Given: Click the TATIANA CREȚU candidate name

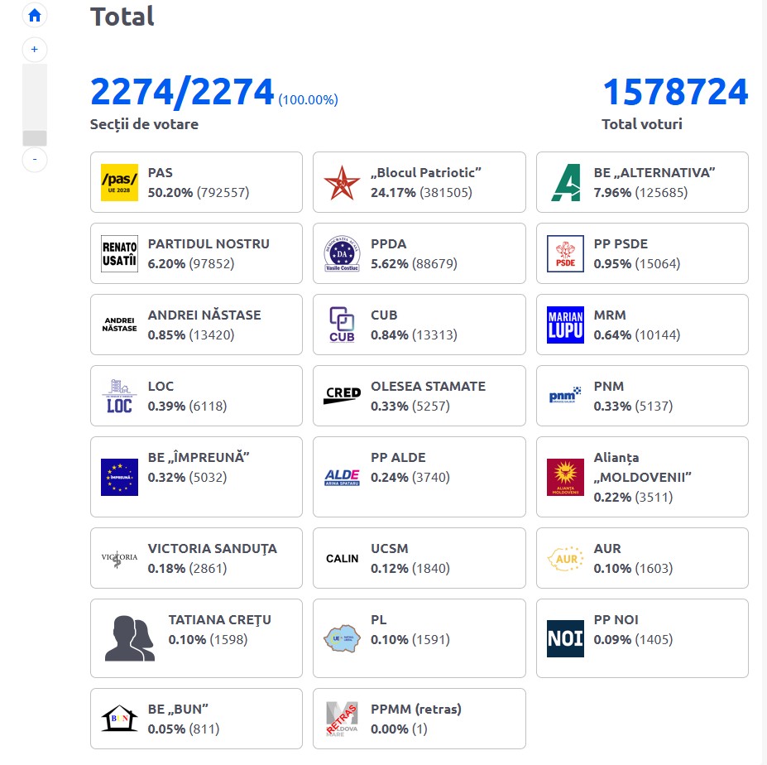Looking at the screenshot, I should pyautogui.click(x=219, y=619).
